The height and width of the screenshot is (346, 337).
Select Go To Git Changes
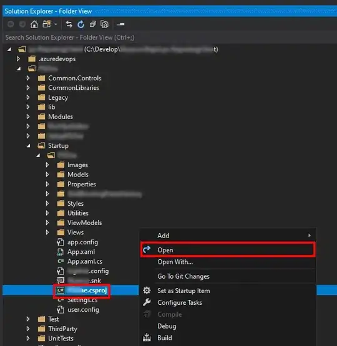coord(228,276)
